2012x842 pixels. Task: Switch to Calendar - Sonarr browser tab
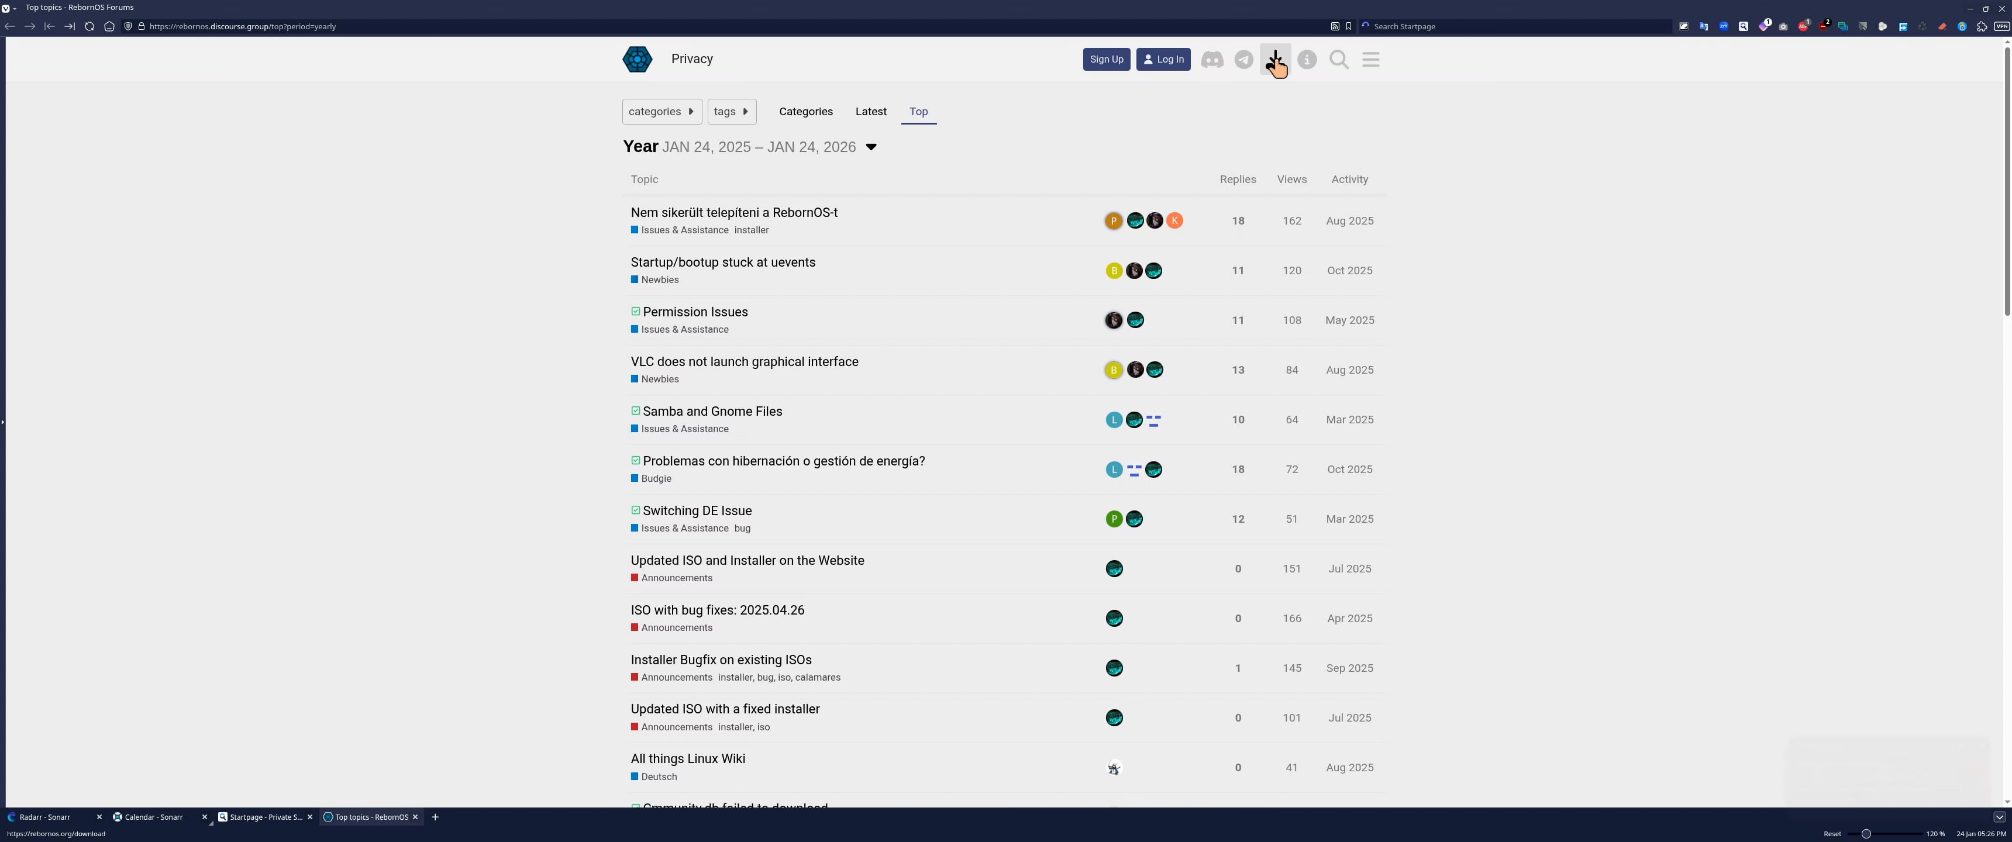[153, 817]
